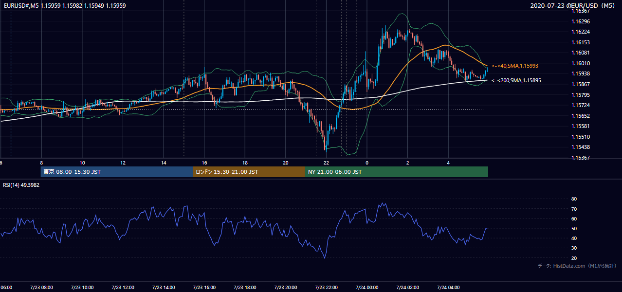Click price axis label 1.15867
The height and width of the screenshot is (292, 622).
click(x=581, y=84)
